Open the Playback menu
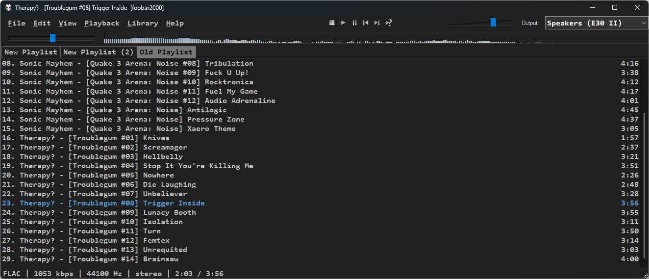Screen dimensions: 649x279 [x=101, y=23]
